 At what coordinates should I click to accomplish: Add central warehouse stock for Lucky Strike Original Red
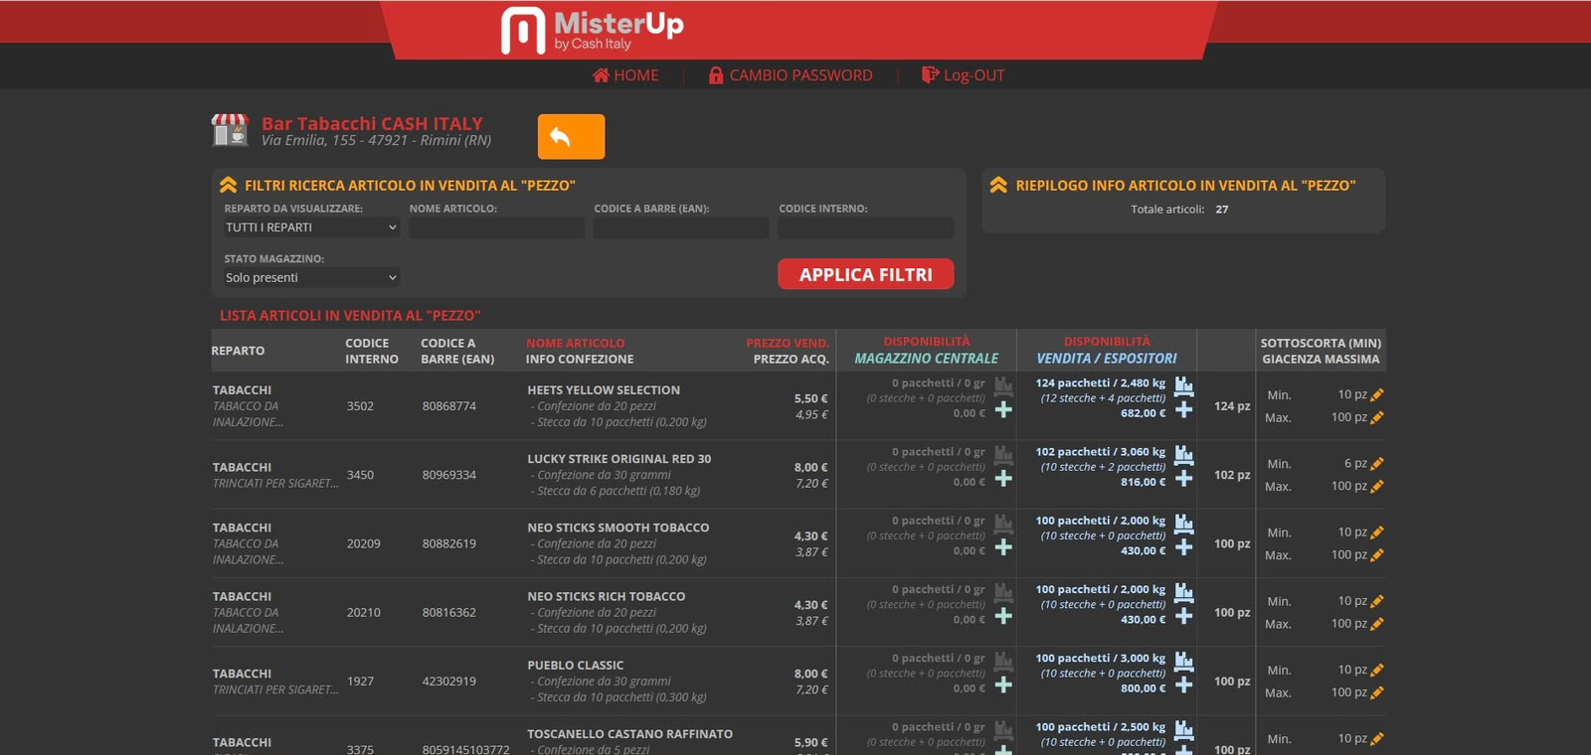click(1003, 478)
